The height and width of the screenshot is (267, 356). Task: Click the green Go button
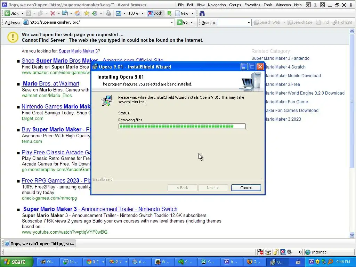(x=183, y=22)
